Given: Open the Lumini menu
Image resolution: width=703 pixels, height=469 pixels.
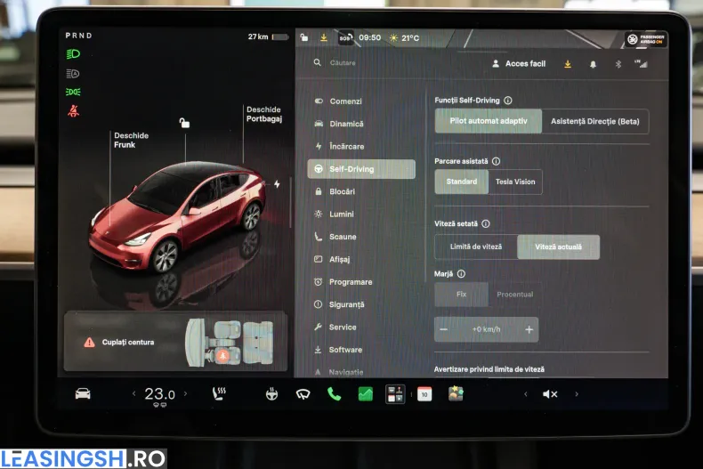Looking at the screenshot, I should coord(361,214).
